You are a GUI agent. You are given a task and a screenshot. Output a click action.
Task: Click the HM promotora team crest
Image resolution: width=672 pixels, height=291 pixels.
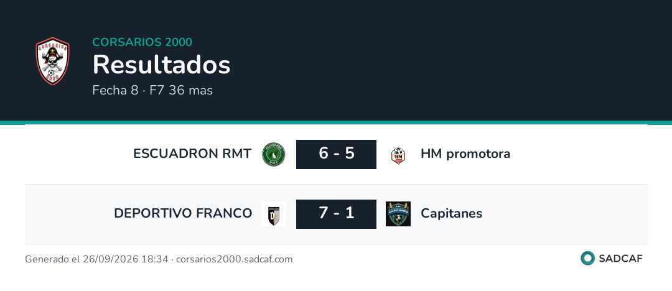pyautogui.click(x=398, y=155)
